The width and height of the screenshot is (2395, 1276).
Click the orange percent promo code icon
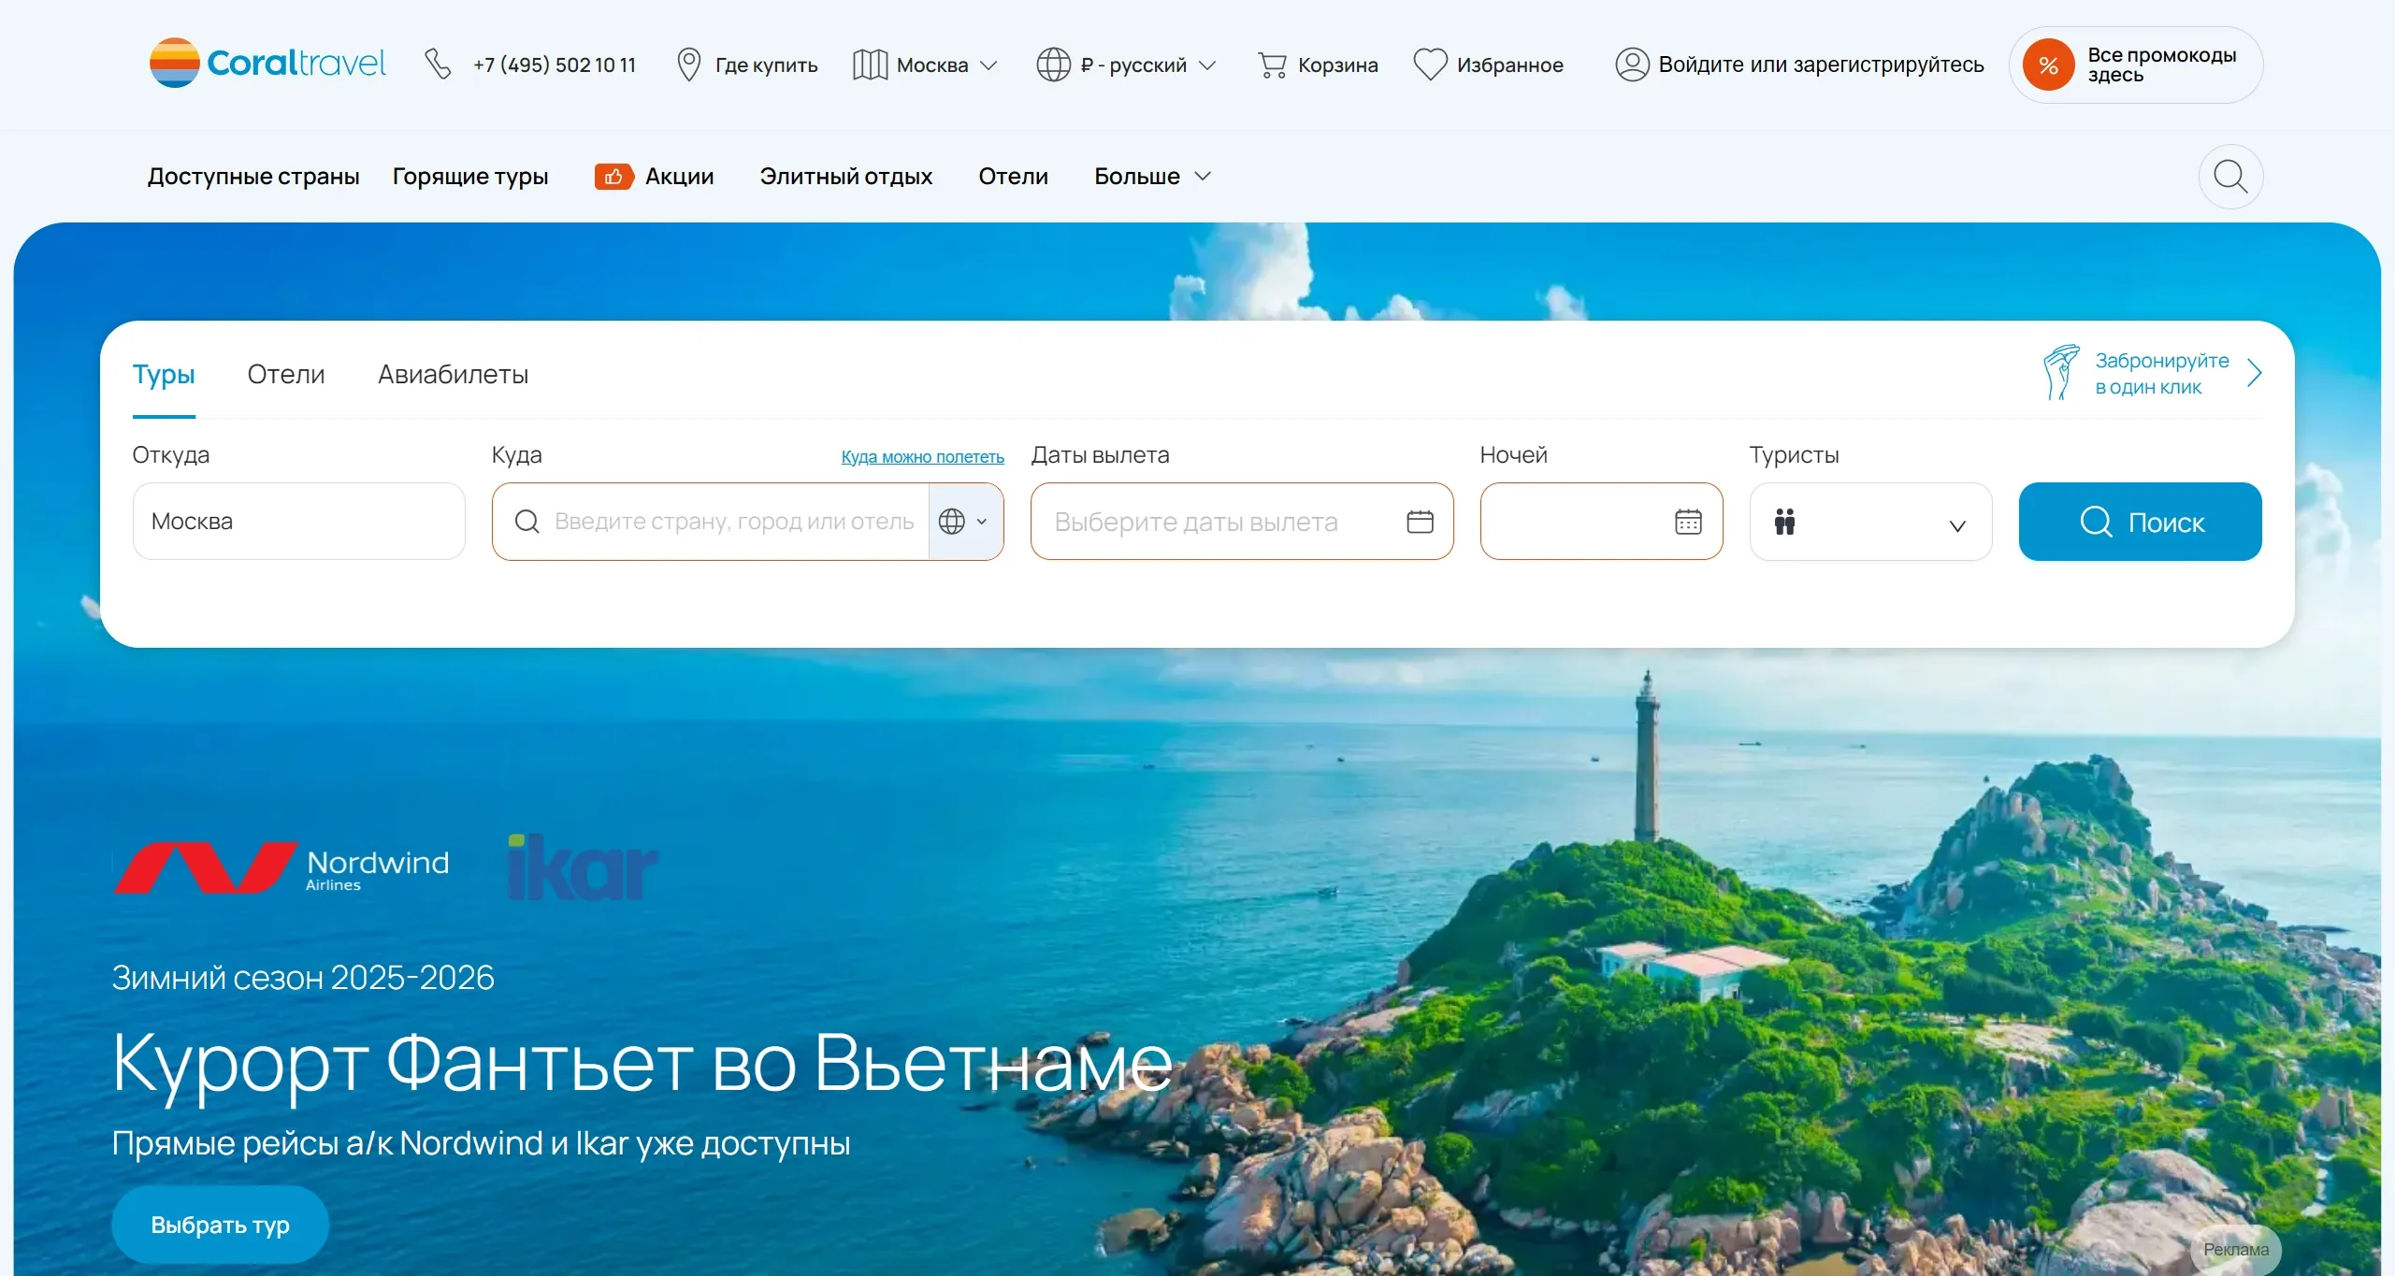2048,65
